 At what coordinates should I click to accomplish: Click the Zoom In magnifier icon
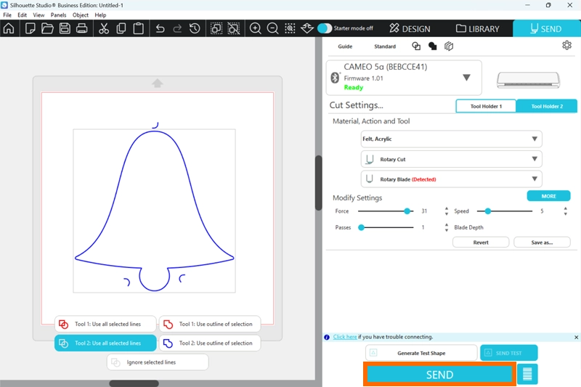tap(256, 29)
